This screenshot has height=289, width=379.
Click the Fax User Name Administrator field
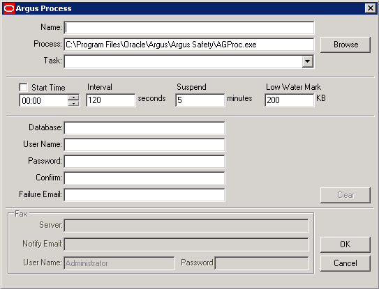point(119,263)
